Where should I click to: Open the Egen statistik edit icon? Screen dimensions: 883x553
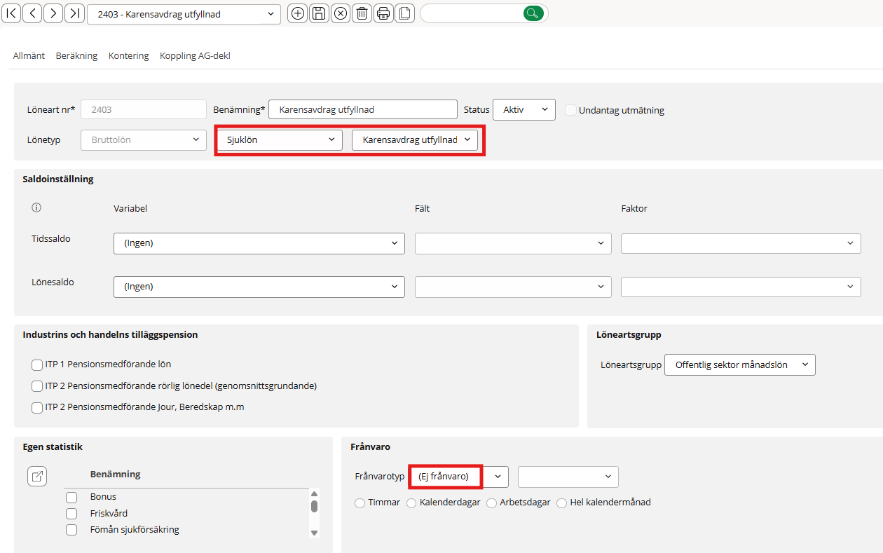tap(37, 477)
